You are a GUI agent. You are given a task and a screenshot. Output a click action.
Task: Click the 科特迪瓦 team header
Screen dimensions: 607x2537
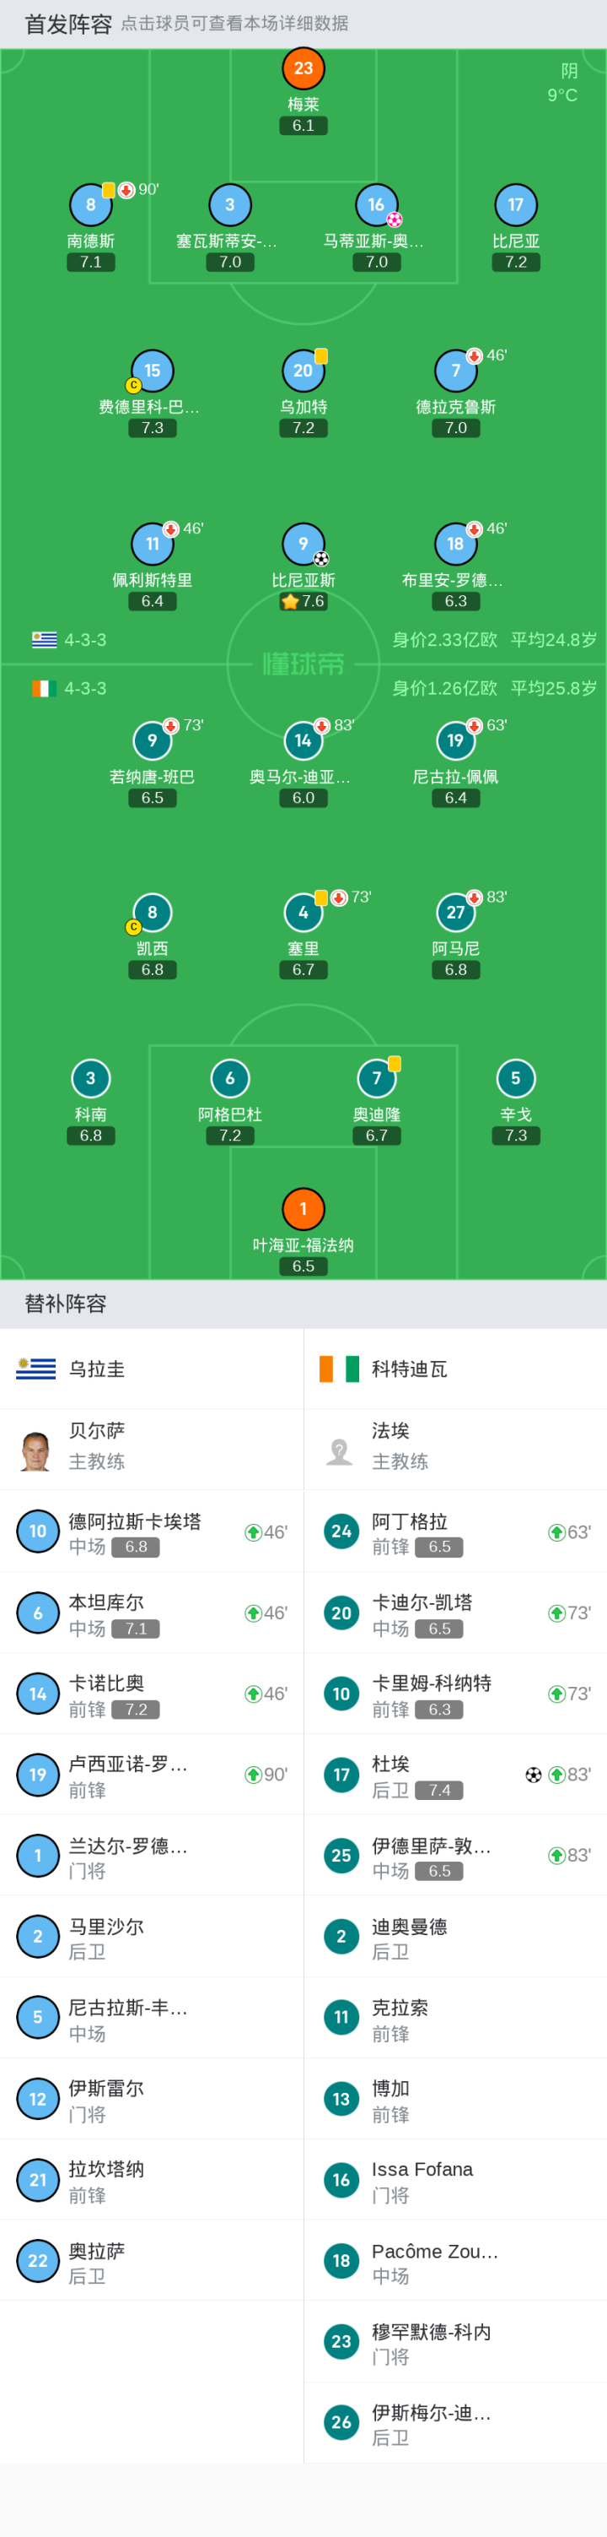pos(454,1369)
